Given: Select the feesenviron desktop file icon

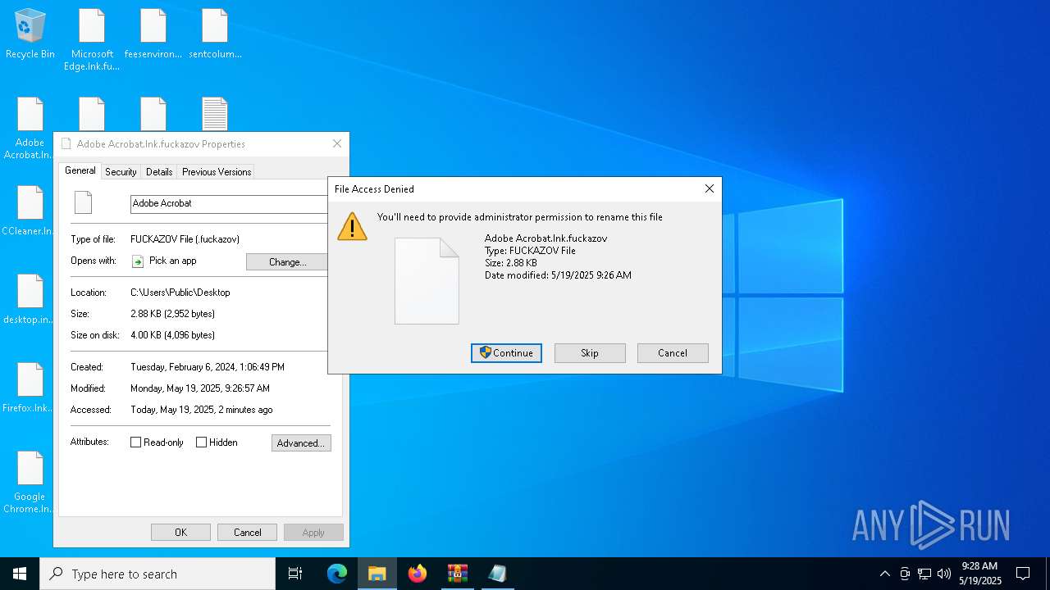Looking at the screenshot, I should (x=153, y=34).
